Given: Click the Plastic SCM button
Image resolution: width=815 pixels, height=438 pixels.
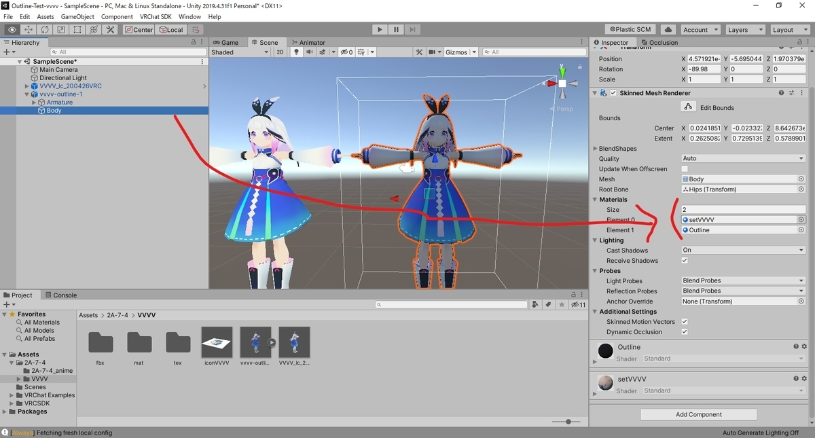Looking at the screenshot, I should tap(631, 30).
